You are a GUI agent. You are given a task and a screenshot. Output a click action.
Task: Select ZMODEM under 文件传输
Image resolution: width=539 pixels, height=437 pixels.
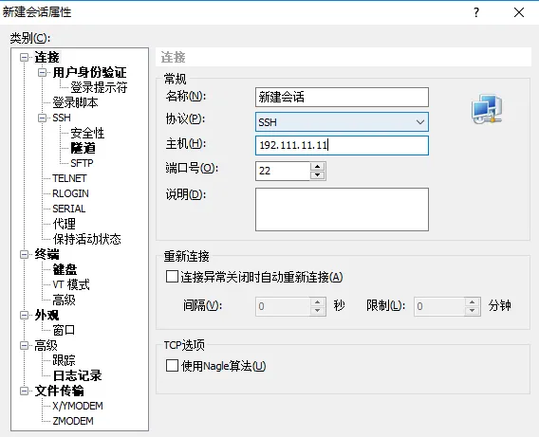(73, 421)
